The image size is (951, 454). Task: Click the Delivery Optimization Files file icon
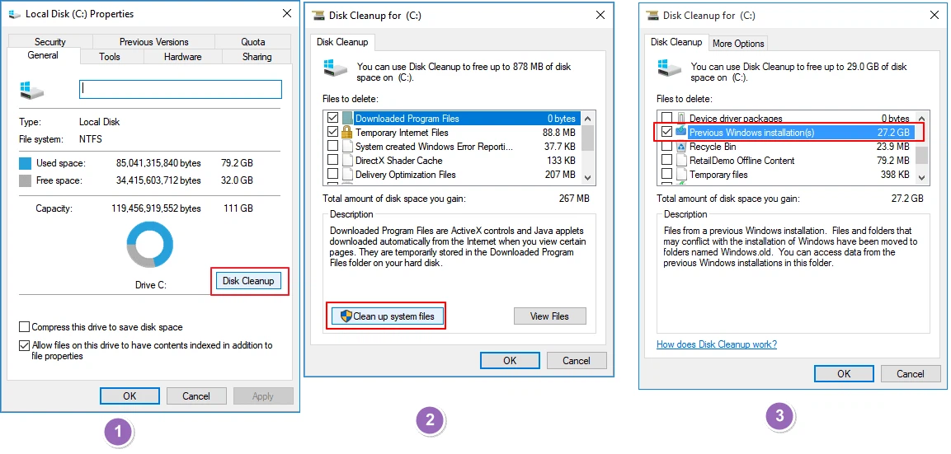(347, 175)
